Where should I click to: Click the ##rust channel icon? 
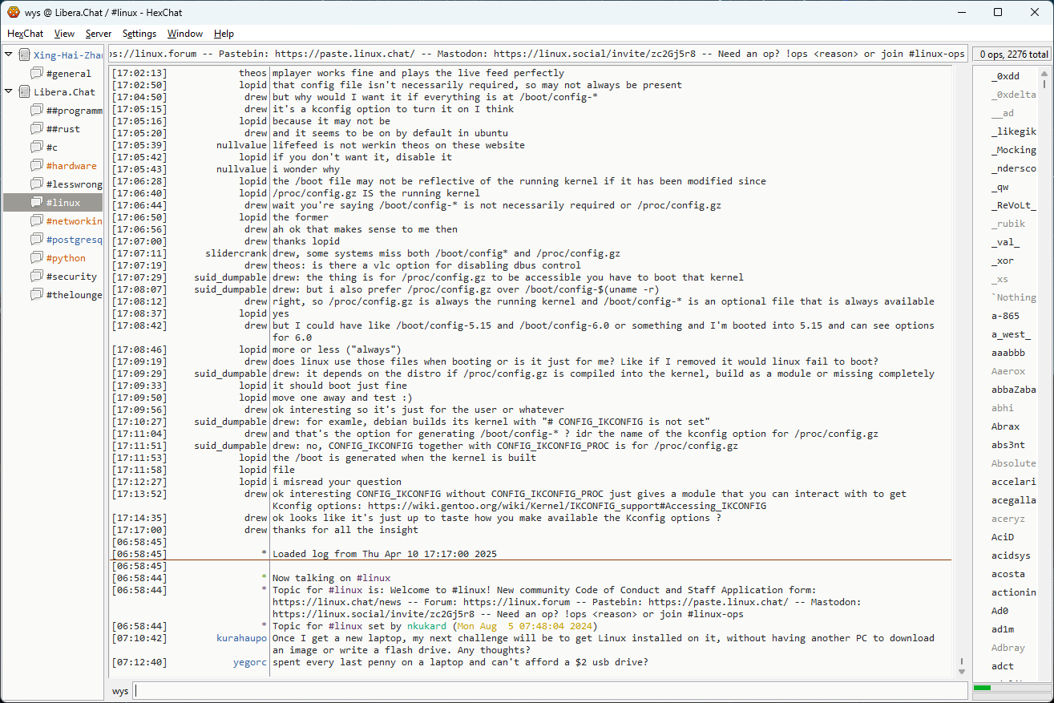point(37,129)
